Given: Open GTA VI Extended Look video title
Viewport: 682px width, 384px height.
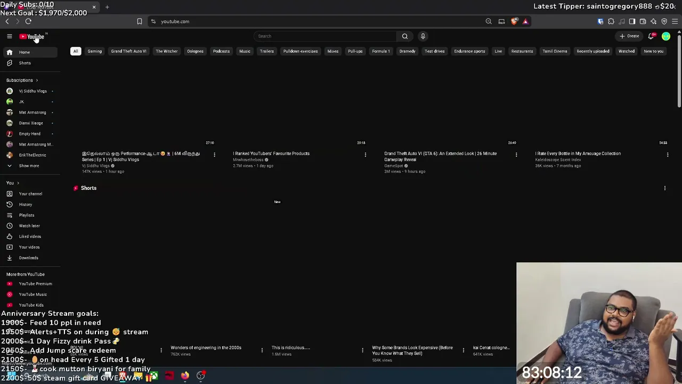Looking at the screenshot, I should coord(441,156).
